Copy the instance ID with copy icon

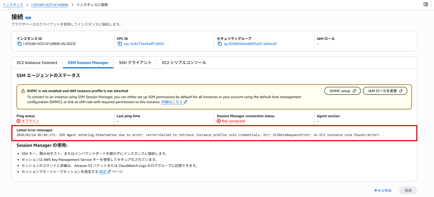(x=19, y=44)
